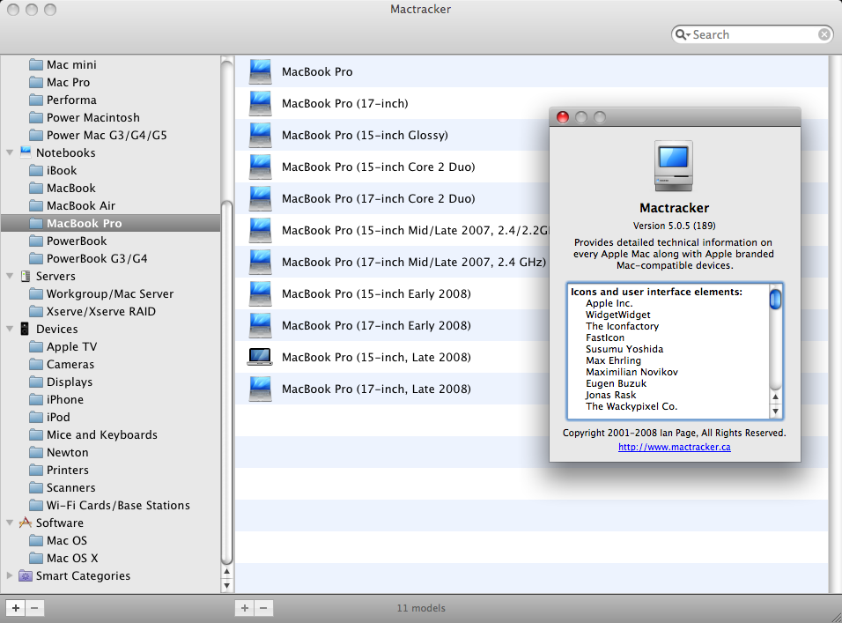Screen dimensions: 842x623
Task: Clear the search field with the X button
Action: click(824, 34)
